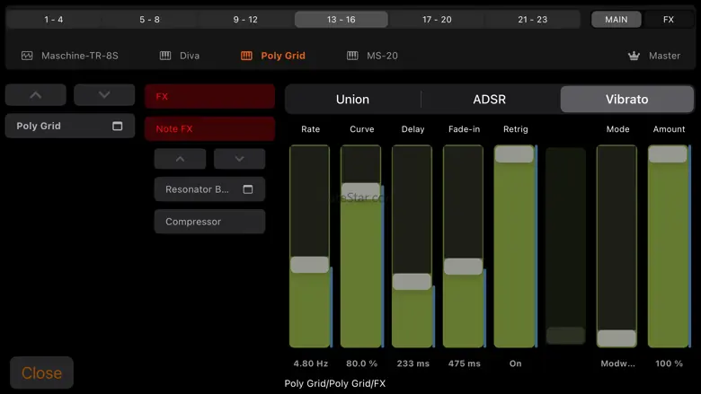Switch to the MAIN view toggle
The width and height of the screenshot is (701, 394).
tap(616, 19)
